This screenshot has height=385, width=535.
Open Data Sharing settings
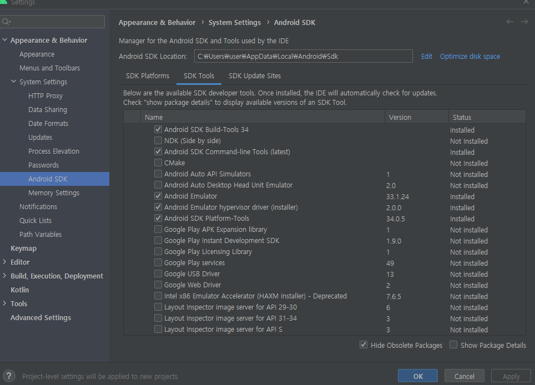48,109
